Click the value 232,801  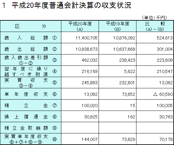coord(127,83)
